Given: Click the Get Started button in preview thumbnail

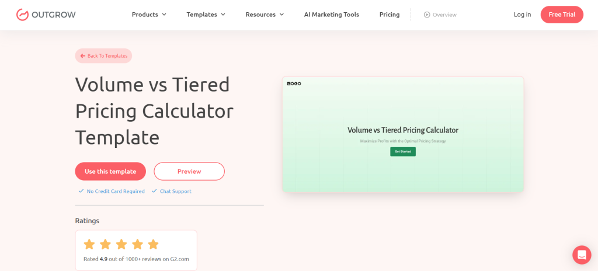Looking at the screenshot, I should pyautogui.click(x=403, y=152).
